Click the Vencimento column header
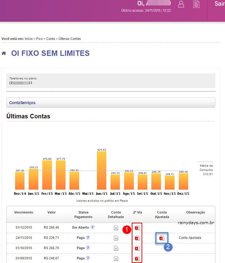This screenshot has width=225, height=263. (x=24, y=213)
